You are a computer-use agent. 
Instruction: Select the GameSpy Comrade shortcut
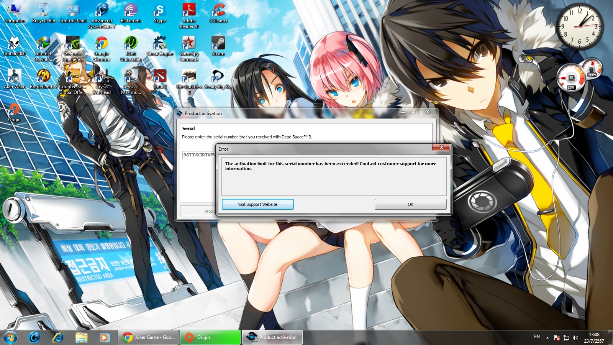pos(189,49)
